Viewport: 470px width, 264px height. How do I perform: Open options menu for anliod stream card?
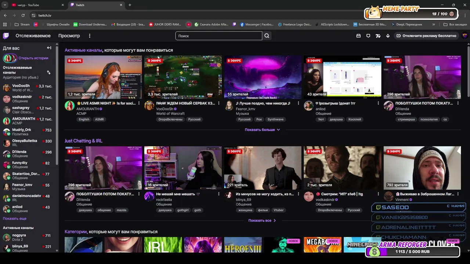[378, 103]
